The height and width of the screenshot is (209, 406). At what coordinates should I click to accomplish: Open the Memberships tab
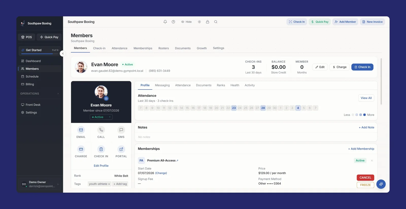(x=143, y=48)
